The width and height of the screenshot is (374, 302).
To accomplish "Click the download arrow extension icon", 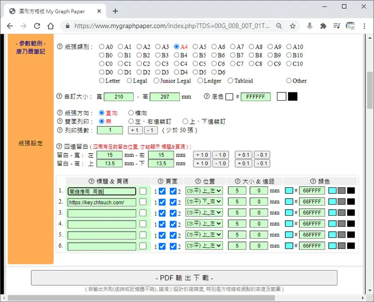I will pyautogui.click(x=310, y=26).
